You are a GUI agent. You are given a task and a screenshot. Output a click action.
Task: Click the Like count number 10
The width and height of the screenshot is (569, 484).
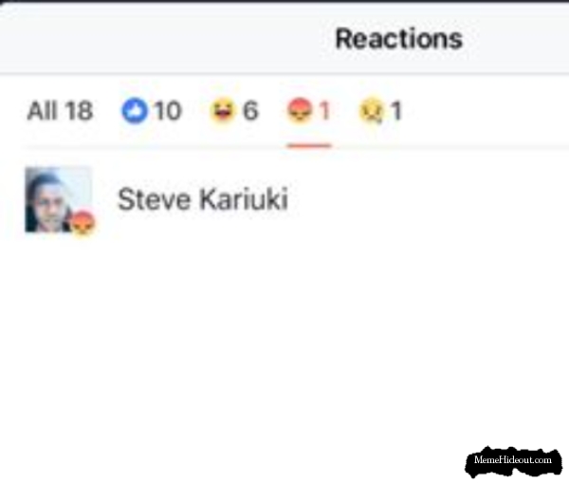(167, 111)
